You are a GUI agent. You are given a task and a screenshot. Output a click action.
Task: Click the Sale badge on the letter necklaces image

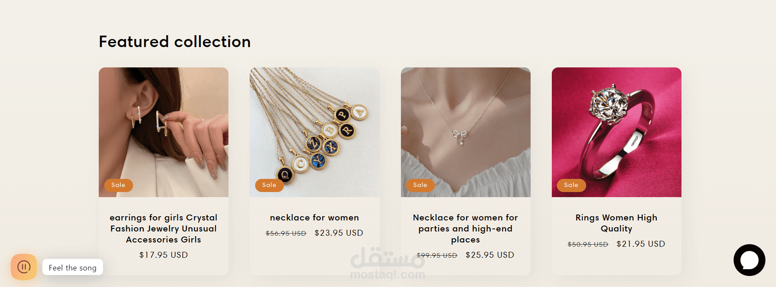270,185
